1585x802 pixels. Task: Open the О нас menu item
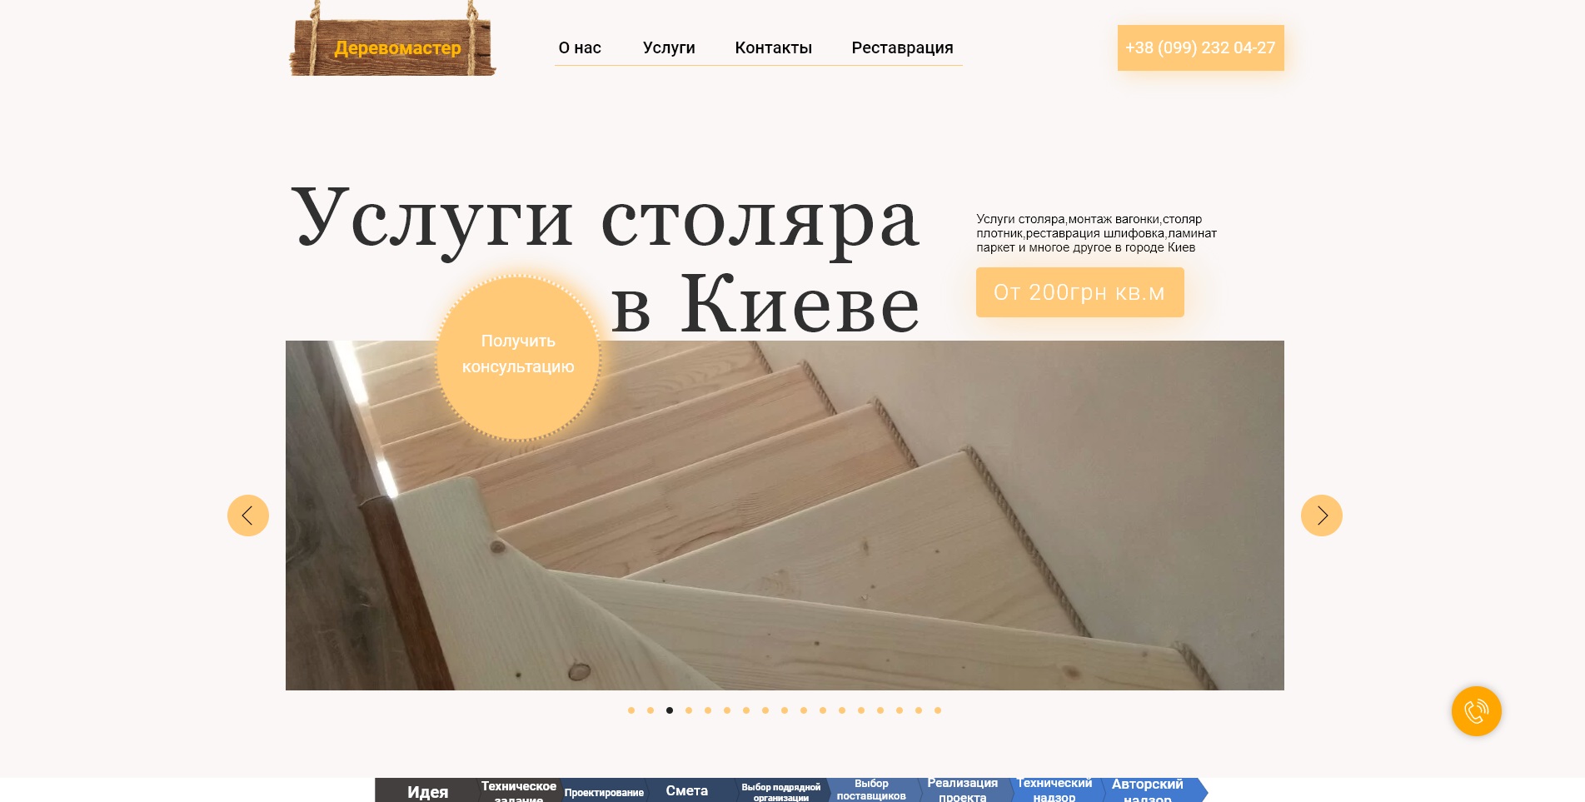[580, 48]
